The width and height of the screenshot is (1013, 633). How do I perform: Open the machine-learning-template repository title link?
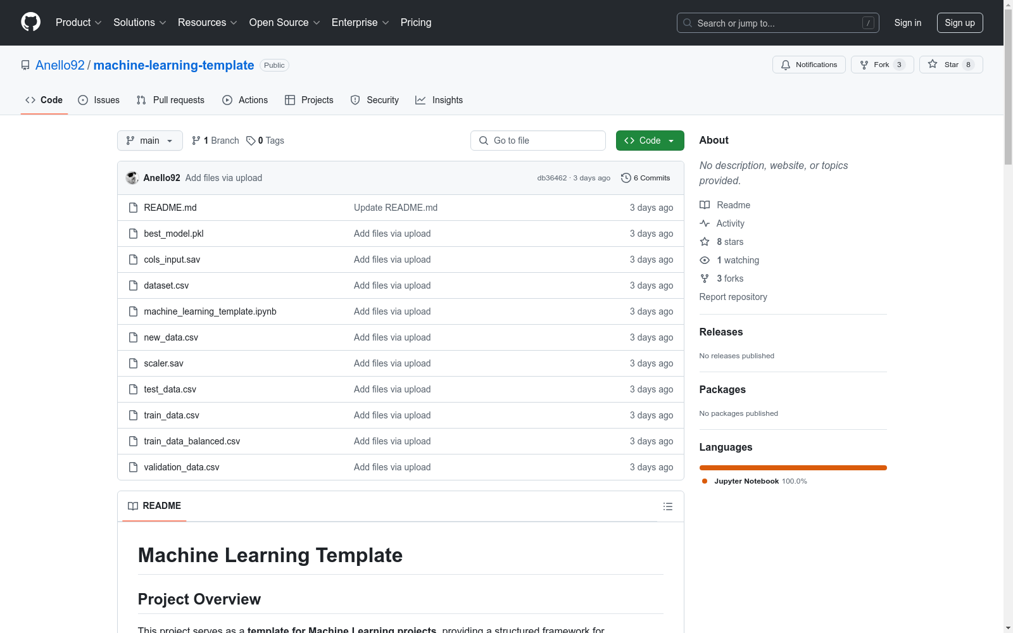click(x=174, y=65)
